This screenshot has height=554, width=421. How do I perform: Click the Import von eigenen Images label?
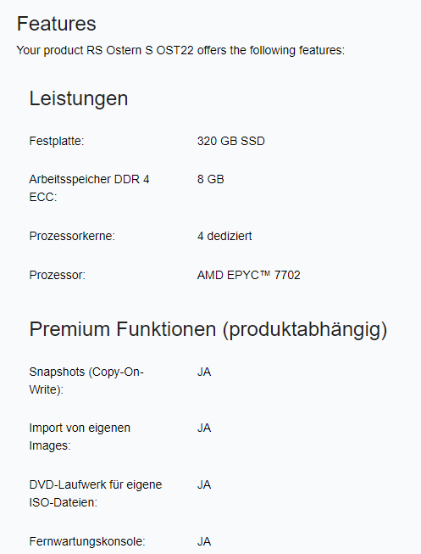point(80,437)
